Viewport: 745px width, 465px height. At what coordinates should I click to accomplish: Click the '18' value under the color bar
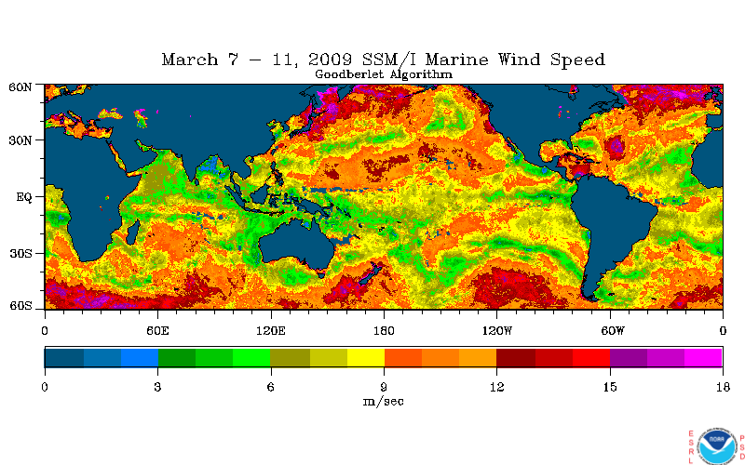723,387
